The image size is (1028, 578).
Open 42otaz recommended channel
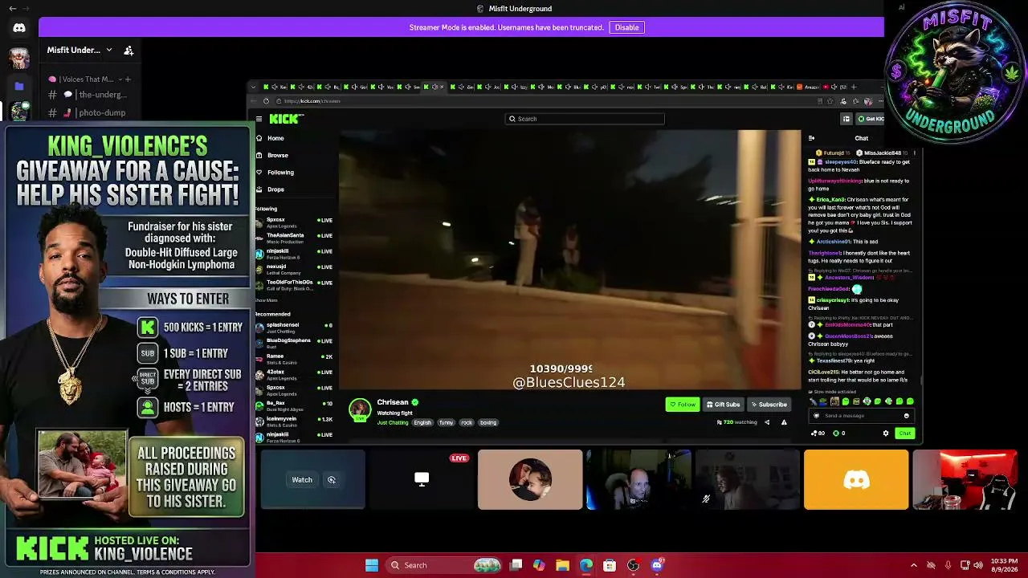294,374
